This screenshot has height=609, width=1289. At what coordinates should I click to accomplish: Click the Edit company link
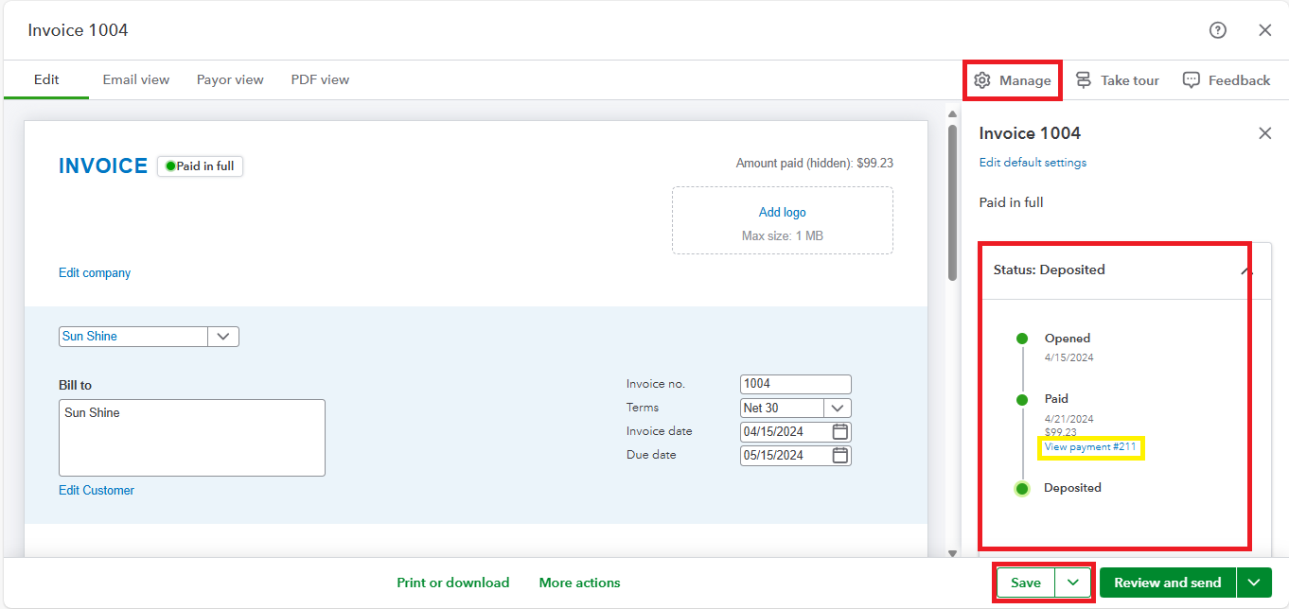95,273
